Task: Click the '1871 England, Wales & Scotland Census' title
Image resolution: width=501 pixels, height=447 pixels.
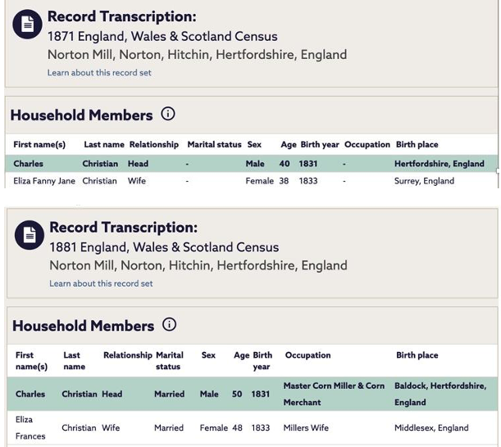Action: pos(162,37)
